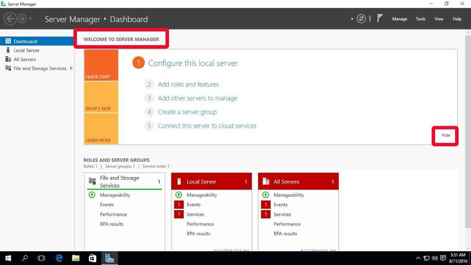Open the Manage menu
The height and width of the screenshot is (265, 471).
click(400, 19)
